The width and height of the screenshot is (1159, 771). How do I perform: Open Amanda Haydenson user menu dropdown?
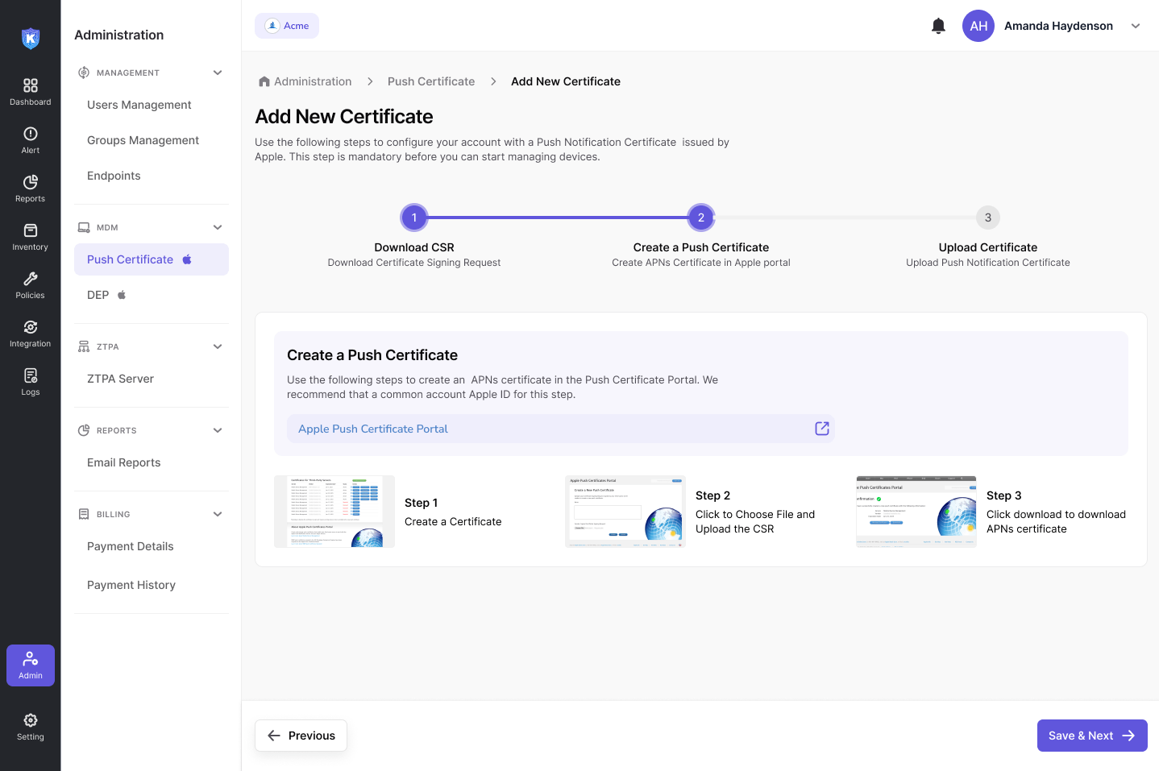click(x=1135, y=26)
